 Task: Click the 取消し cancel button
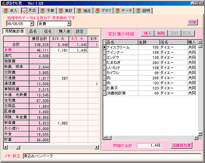[188, 33]
